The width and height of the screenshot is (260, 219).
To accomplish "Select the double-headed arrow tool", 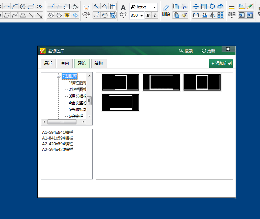I will click(39, 15).
